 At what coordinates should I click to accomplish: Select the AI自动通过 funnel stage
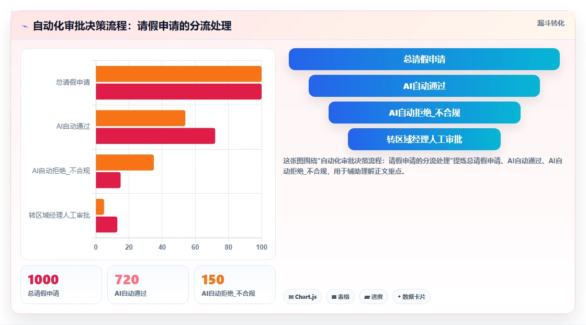tap(424, 86)
